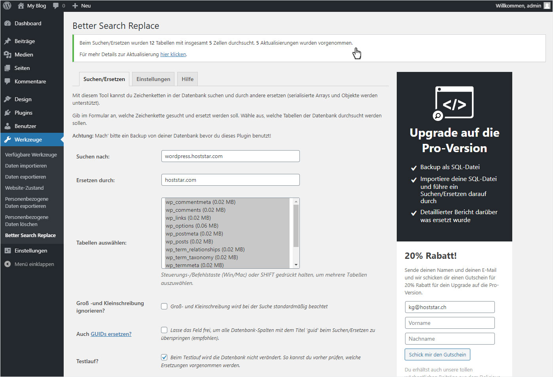553x377 pixels.
Task: Click the Seiten pages icon
Action: coord(8,68)
